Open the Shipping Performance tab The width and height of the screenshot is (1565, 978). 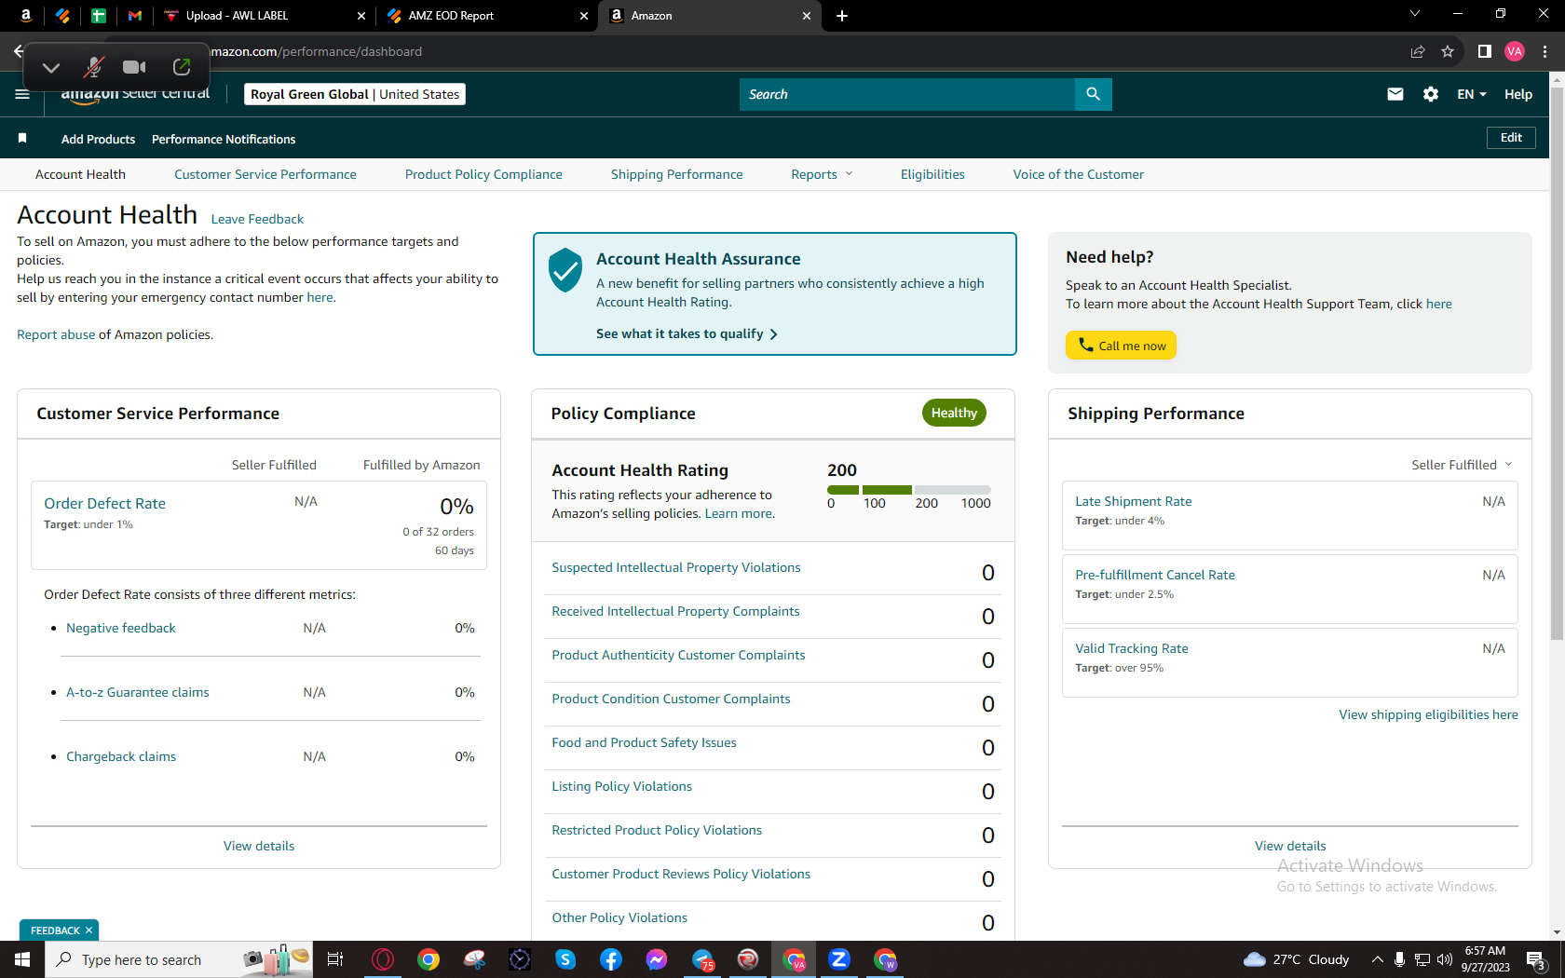677,174
